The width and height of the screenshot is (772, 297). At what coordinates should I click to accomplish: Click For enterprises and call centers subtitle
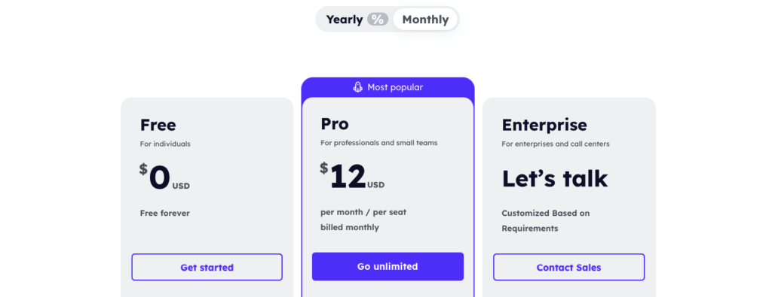click(556, 144)
